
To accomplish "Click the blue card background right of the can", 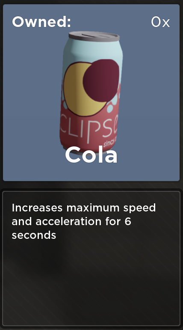I will (x=151, y=95).
